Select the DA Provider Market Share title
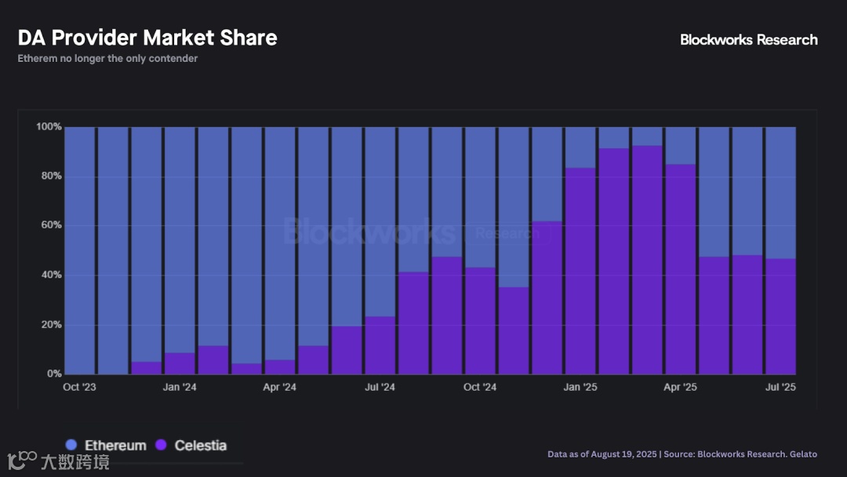This screenshot has height=477, width=847. 147,38
